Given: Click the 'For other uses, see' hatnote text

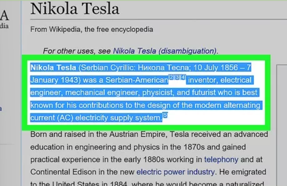Looking at the screenshot, I should 77,51.
